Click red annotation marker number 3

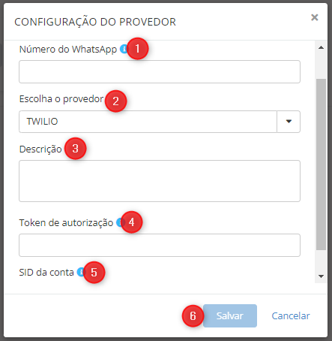click(75, 149)
